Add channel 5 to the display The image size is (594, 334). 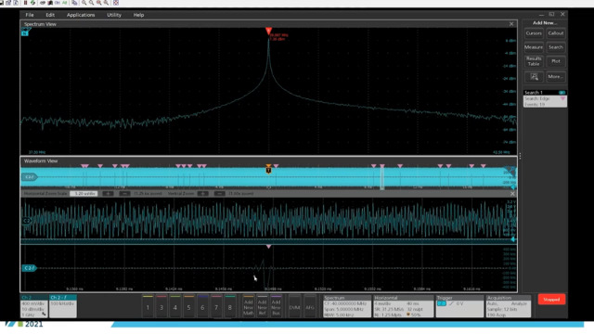[x=188, y=307]
